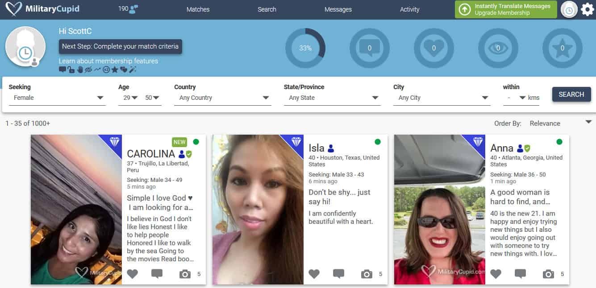Click the crossed-out eye membership feature icon
Image resolution: width=596 pixels, height=288 pixels.
click(x=88, y=70)
